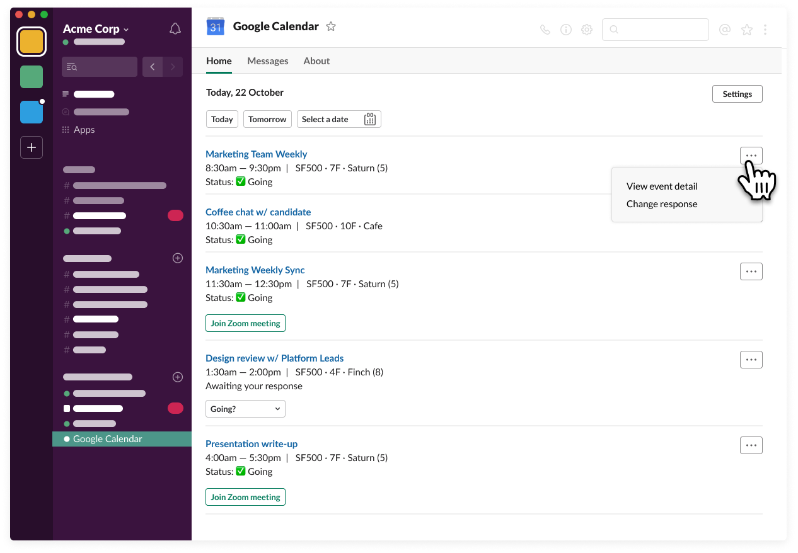Screen dimensions: 798x553
Task: Star the Google Calendar app title
Action: coord(331,26)
